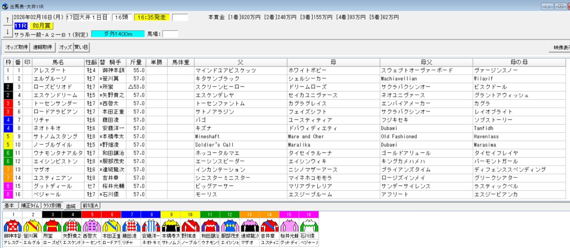Click the up arrow to previous race
Viewport: 570px width, 248px height.
tap(8, 20)
